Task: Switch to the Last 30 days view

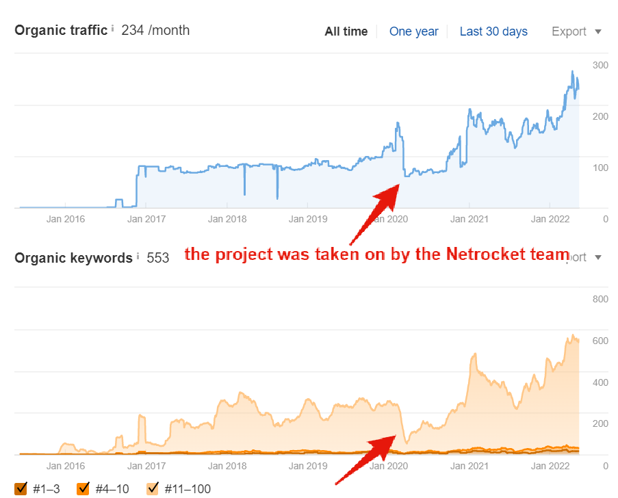Action: pos(493,31)
